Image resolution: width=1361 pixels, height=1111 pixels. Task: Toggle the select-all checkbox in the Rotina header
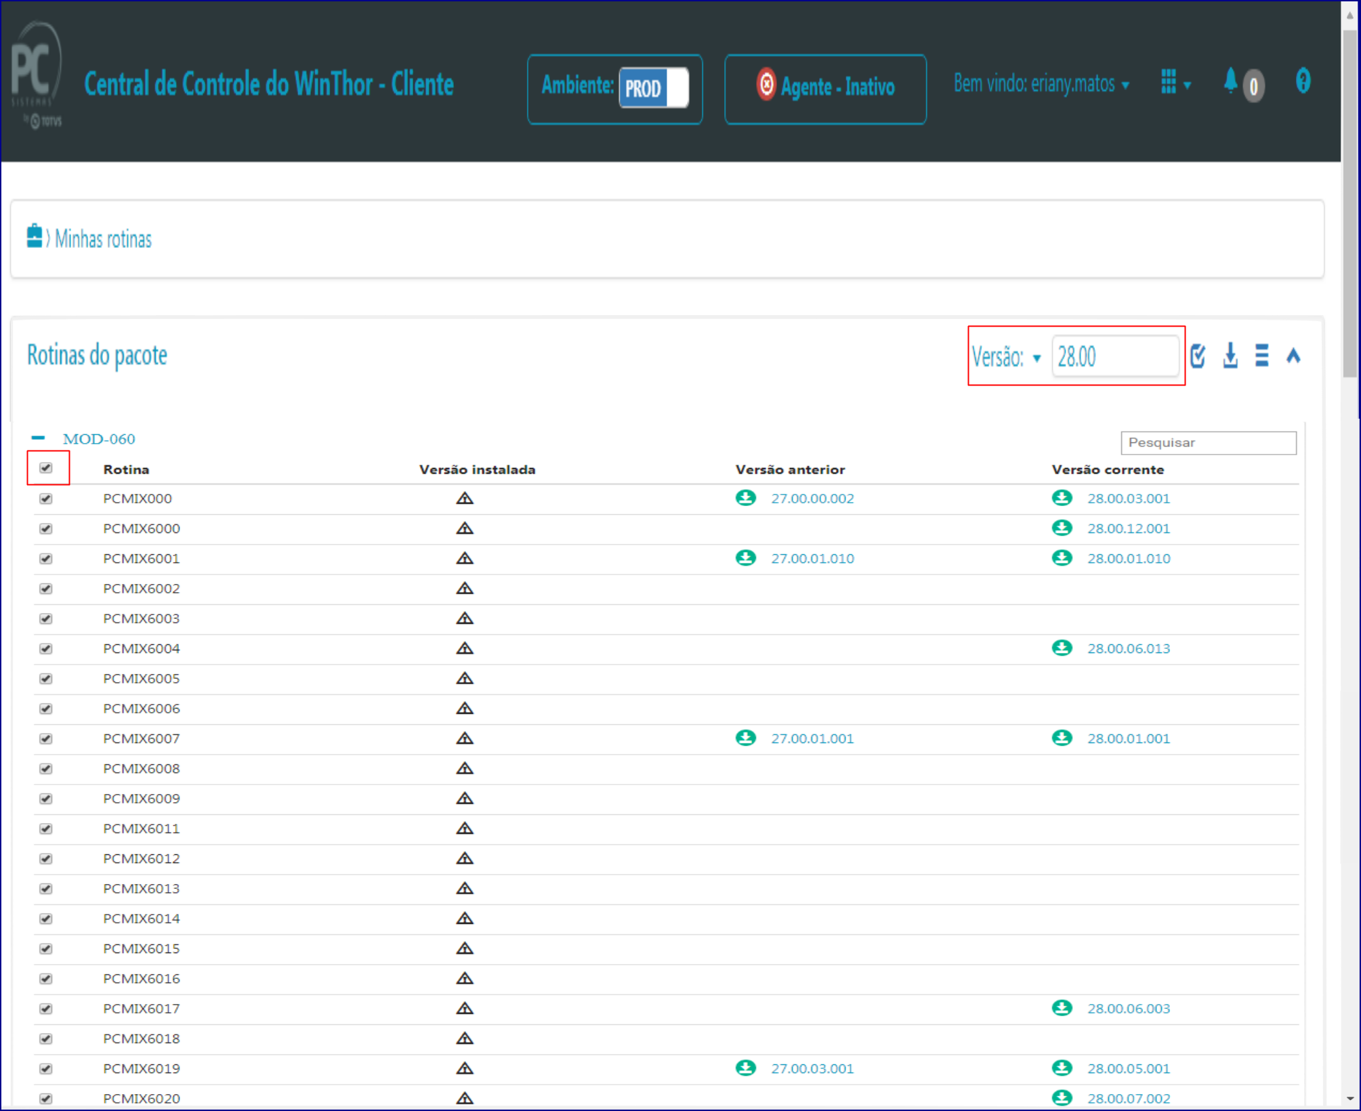pyautogui.click(x=46, y=467)
